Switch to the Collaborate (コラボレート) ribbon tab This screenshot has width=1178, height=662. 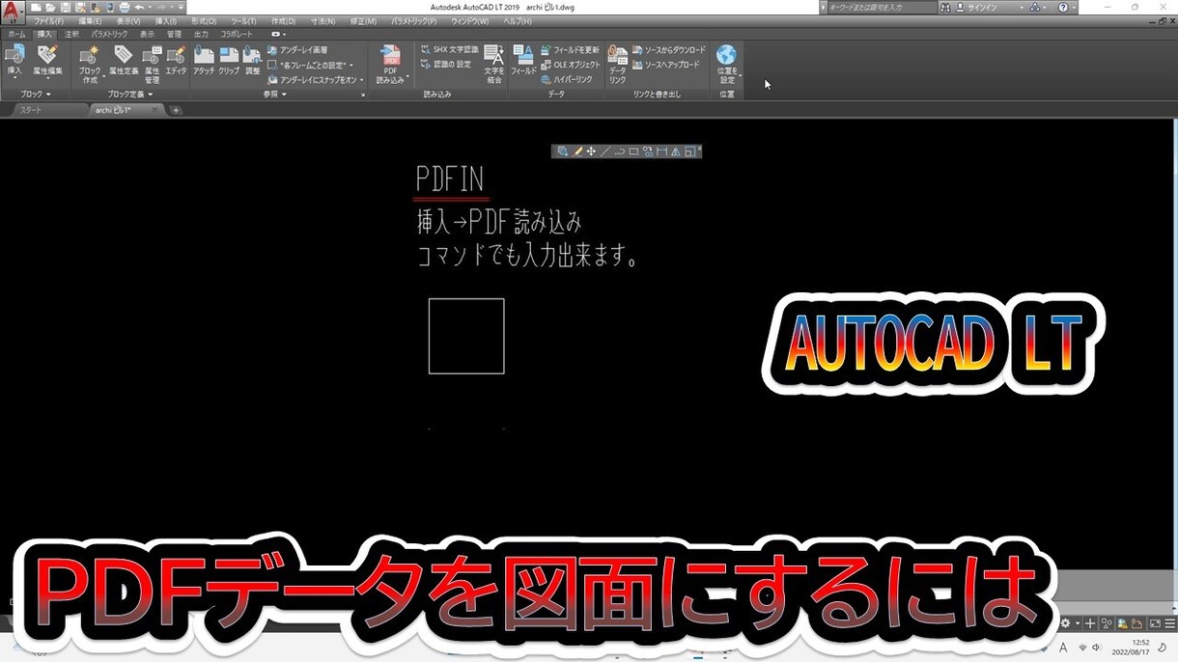tap(237, 34)
